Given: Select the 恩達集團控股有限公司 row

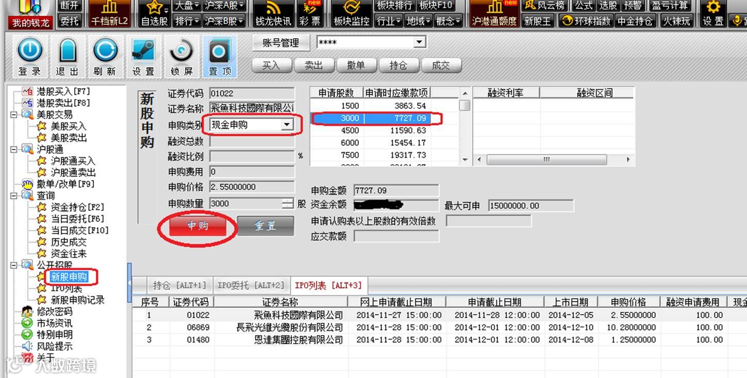Looking at the screenshot, I should [x=440, y=340].
